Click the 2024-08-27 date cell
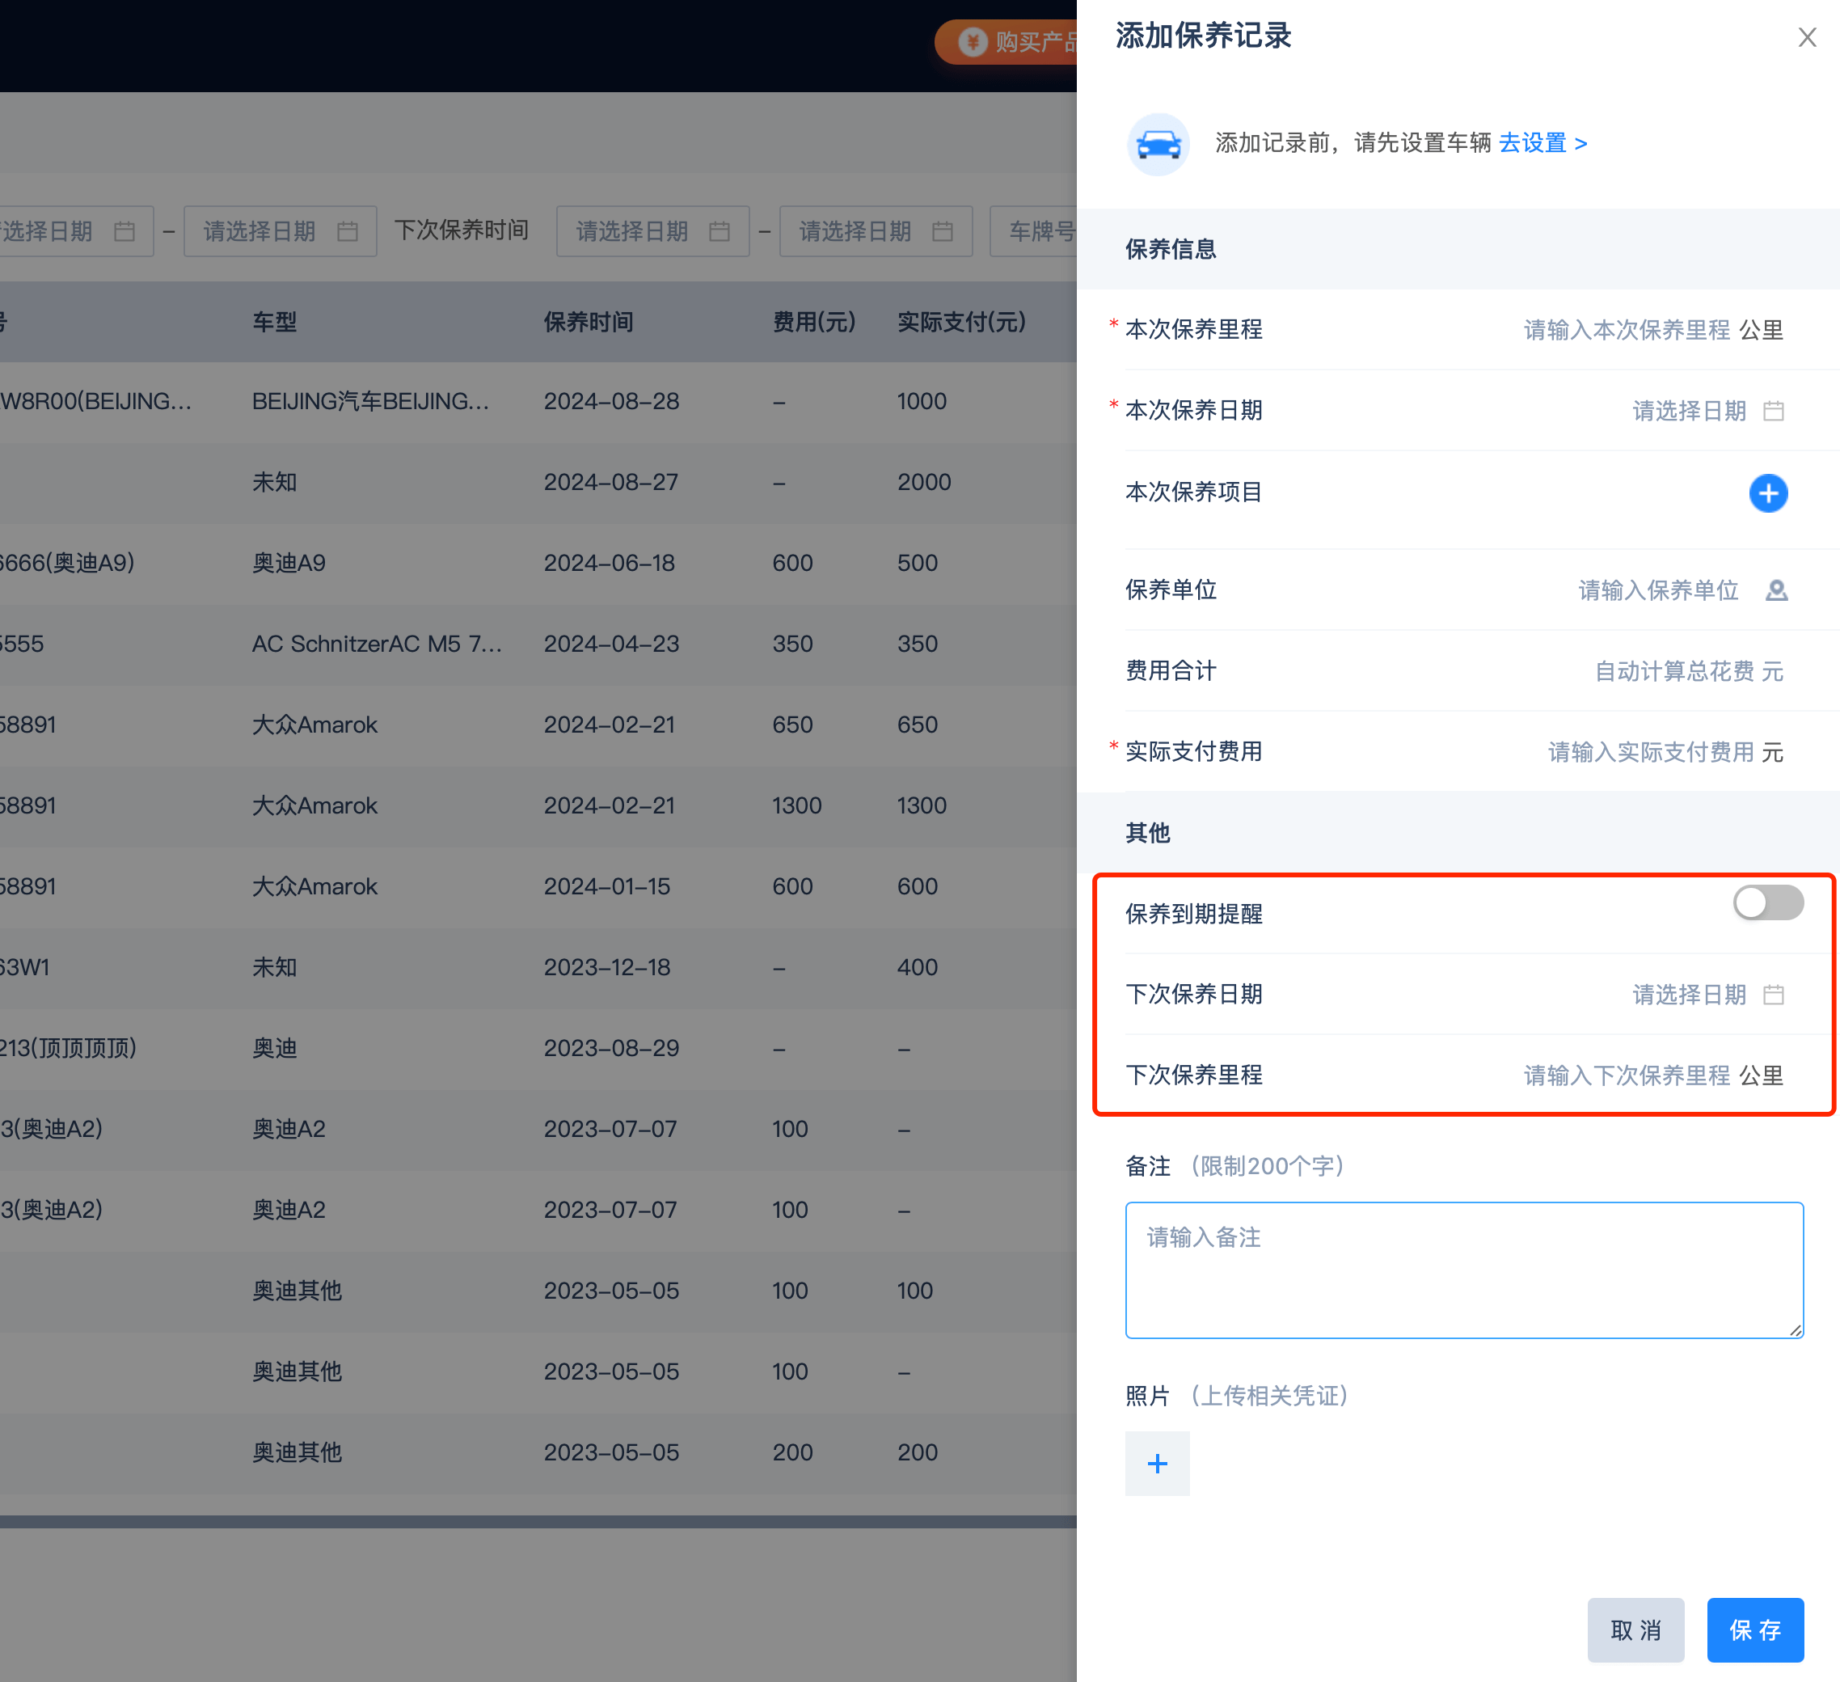1840x1682 pixels. coord(610,482)
